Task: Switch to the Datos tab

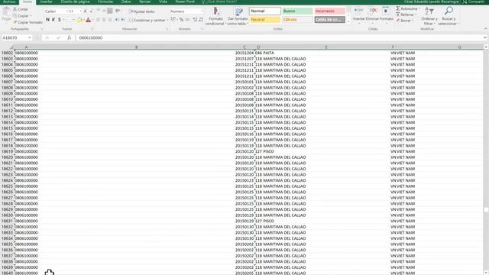Action: [126, 2]
